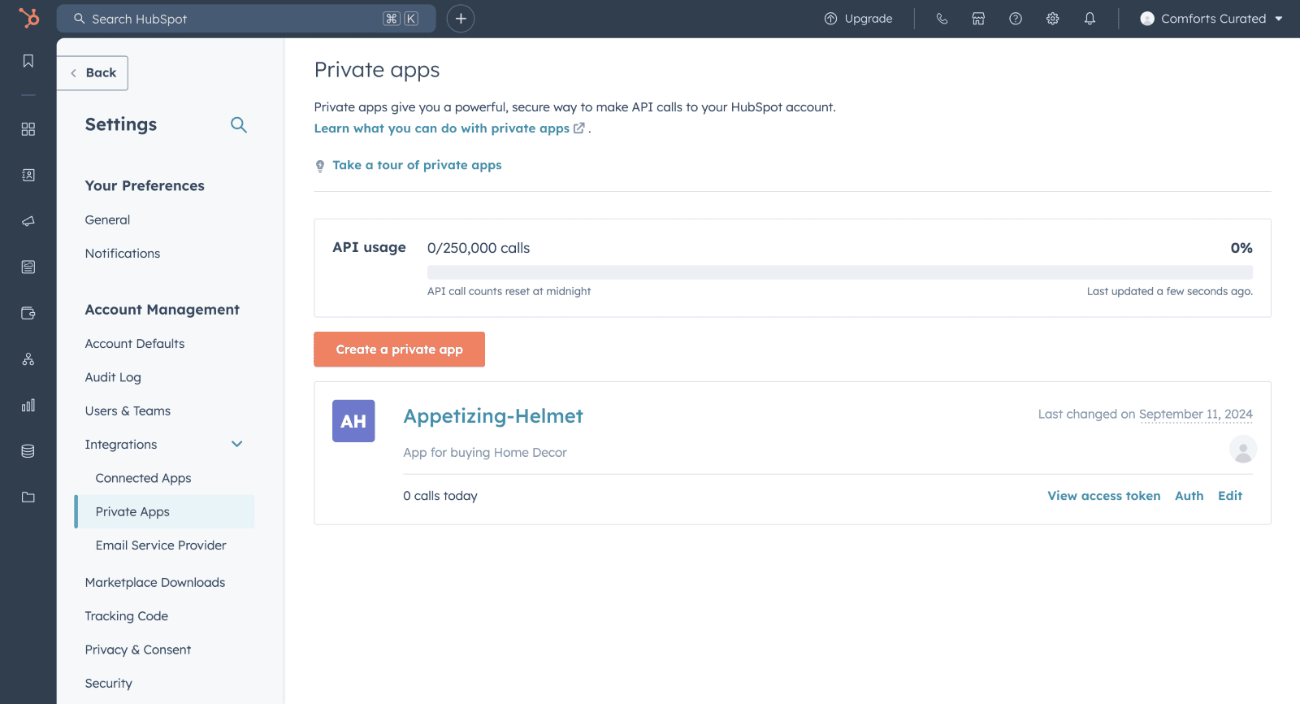Screen dimensions: 1300x704
Task: Open the CRM contacts icon in left rail
Action: tap(28, 175)
